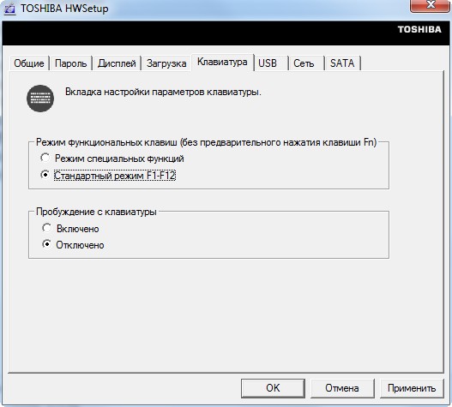Apply changes with Применить button
Image resolution: width=452 pixels, height=407 pixels.
point(412,388)
